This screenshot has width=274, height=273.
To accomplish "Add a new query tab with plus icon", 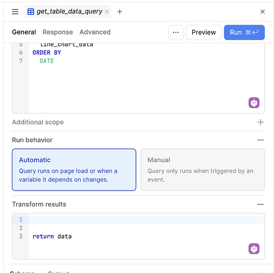I will point(120,12).
